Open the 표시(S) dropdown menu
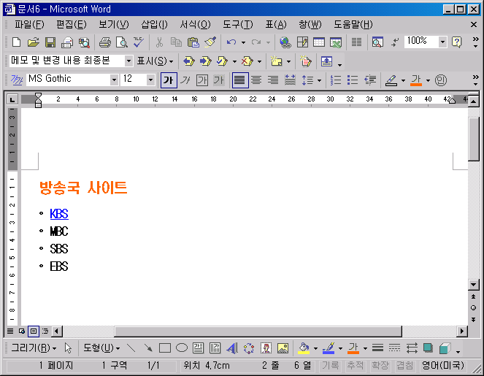484x376 pixels. (x=155, y=61)
